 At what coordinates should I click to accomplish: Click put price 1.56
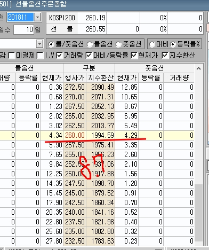[127, 174]
